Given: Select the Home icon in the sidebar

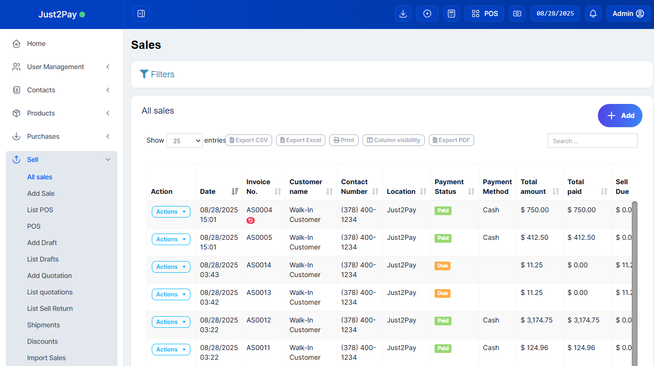Looking at the screenshot, I should [x=16, y=44].
